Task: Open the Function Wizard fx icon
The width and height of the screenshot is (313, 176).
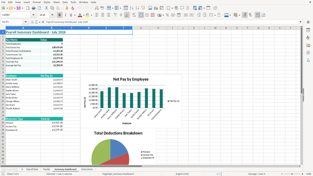Action: click(33, 22)
